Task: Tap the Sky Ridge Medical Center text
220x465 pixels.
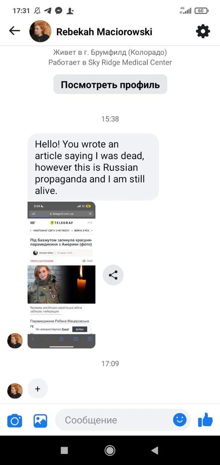Action: coord(130,62)
